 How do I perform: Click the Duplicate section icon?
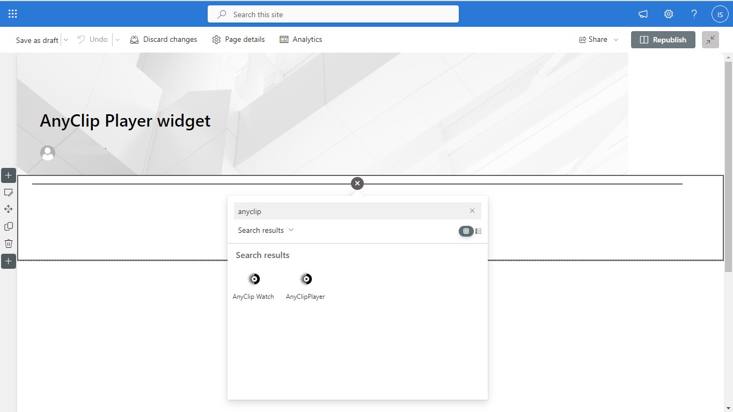(9, 226)
